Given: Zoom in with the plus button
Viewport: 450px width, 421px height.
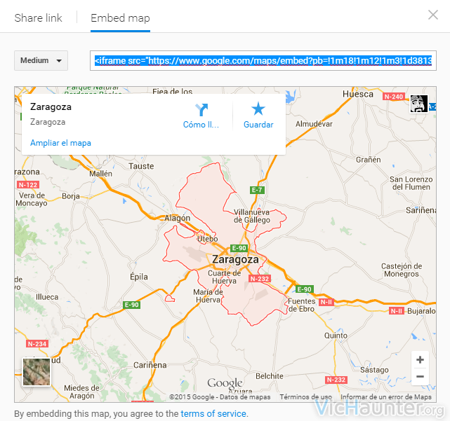Looking at the screenshot, I should pyautogui.click(x=420, y=360).
